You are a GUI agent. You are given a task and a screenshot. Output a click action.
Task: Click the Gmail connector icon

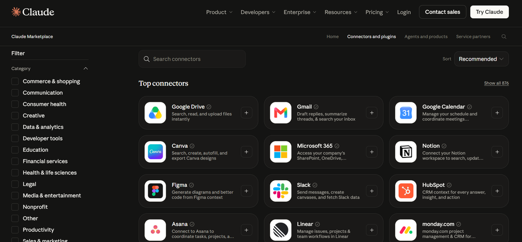pyautogui.click(x=281, y=113)
